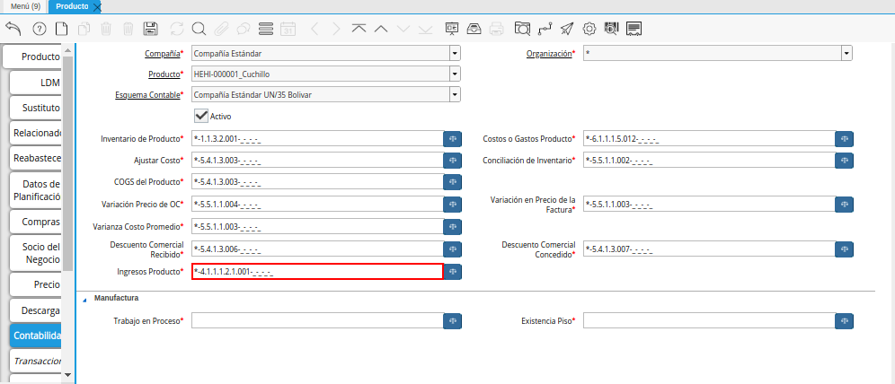The width and height of the screenshot is (895, 384).
Task: Open account picker for Ingresos Producto
Action: pyautogui.click(x=453, y=272)
